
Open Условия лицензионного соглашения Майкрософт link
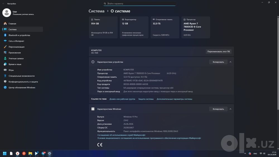pyautogui.click(x=149, y=138)
